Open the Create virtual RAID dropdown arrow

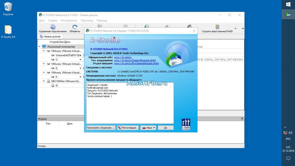tap(235, 29)
